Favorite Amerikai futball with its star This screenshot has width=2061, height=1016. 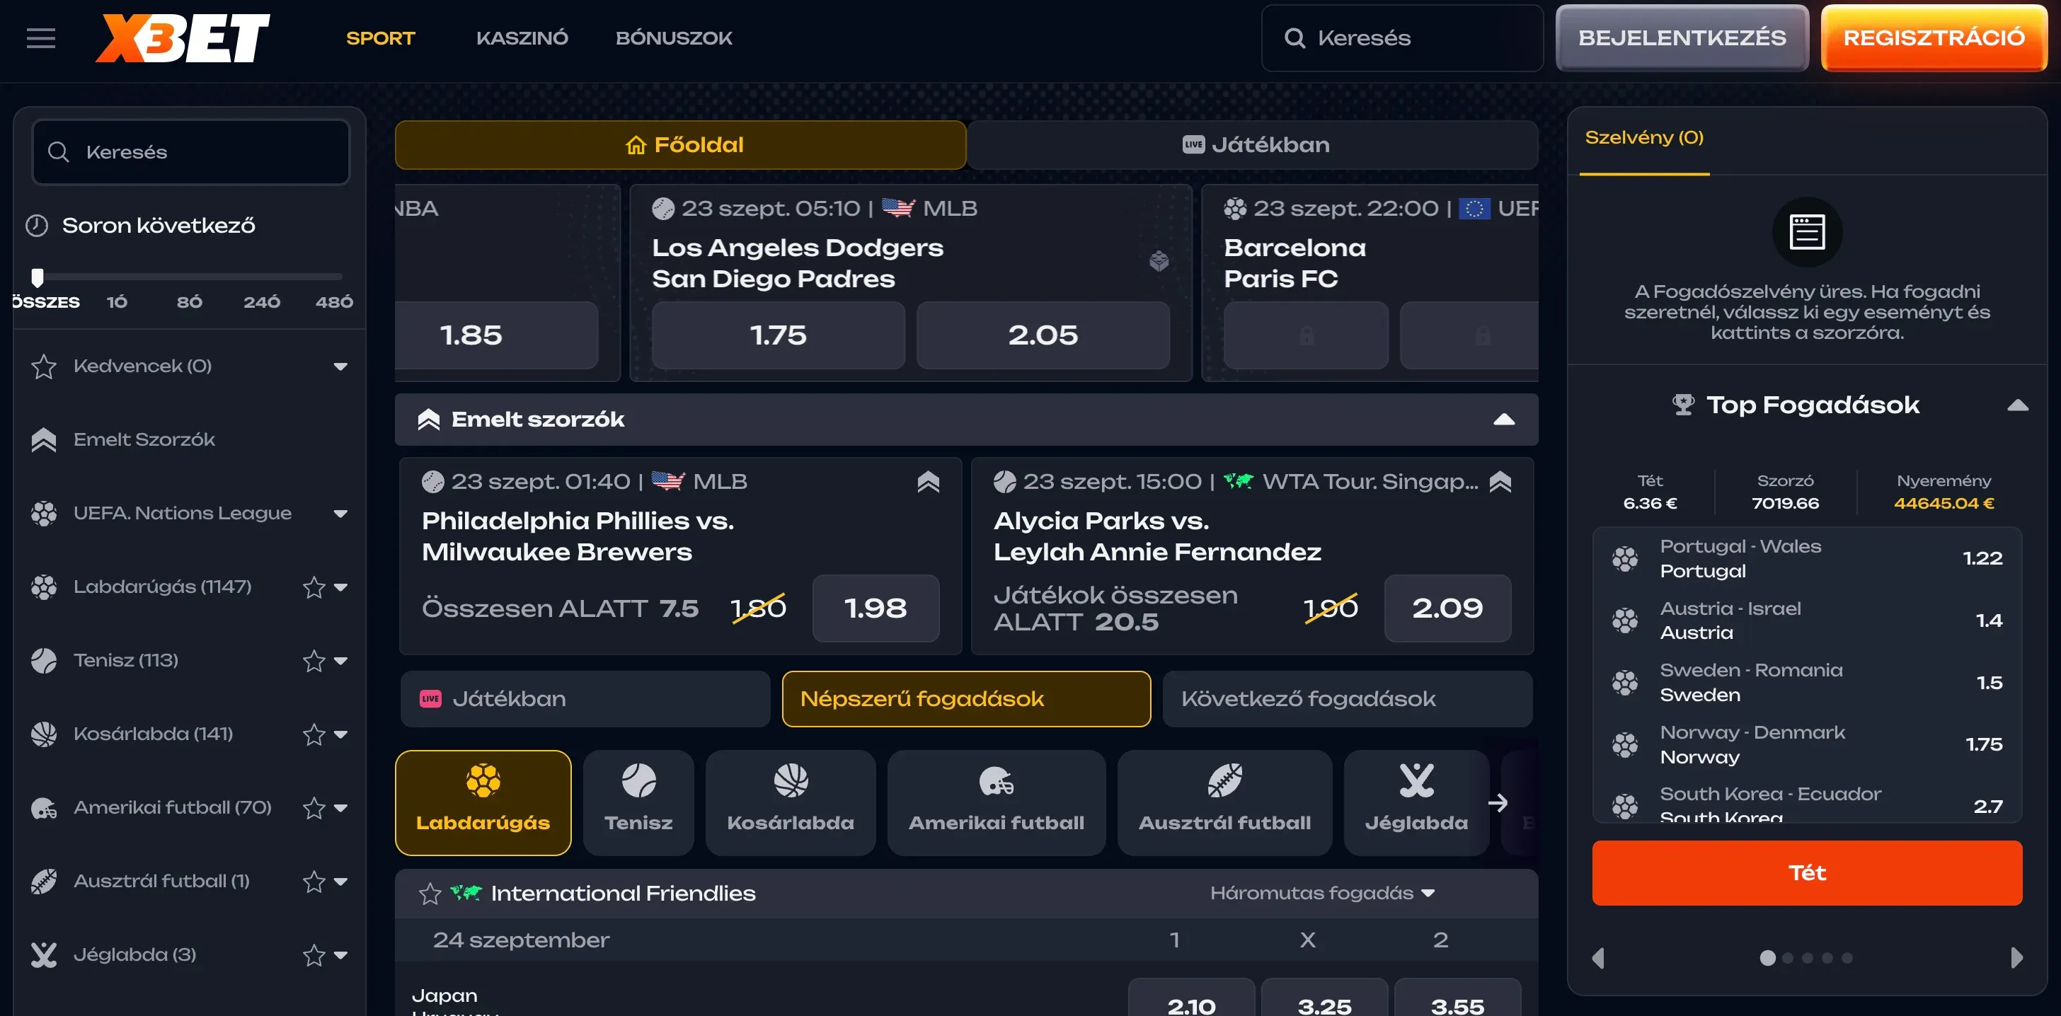(x=314, y=808)
